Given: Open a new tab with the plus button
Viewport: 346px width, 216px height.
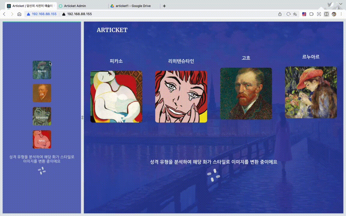Looking at the screenshot, I should pyautogui.click(x=164, y=6).
